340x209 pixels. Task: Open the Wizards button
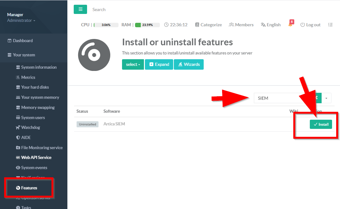point(189,64)
